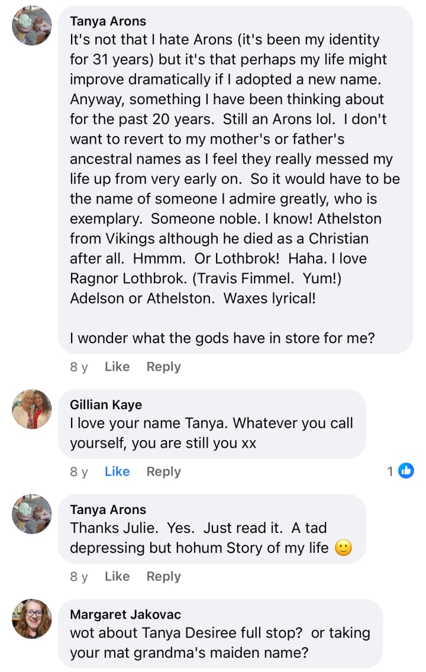Reply to Tanya's 'Thanks Julie' comment

pos(163,576)
